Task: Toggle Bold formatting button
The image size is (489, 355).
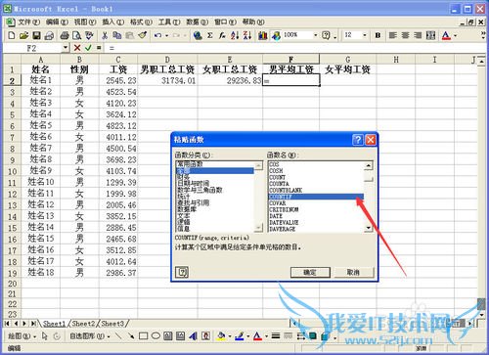Action: (x=378, y=35)
